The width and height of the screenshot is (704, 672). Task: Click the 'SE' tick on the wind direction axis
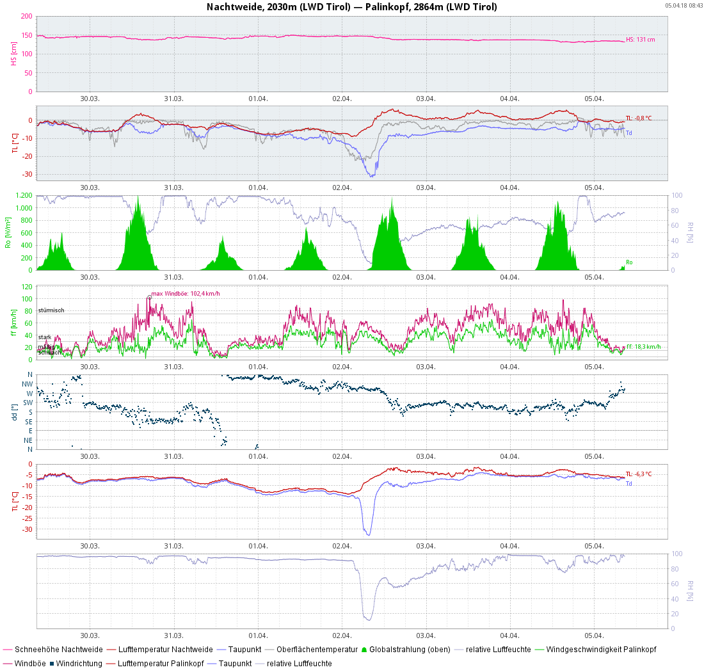[29, 422]
